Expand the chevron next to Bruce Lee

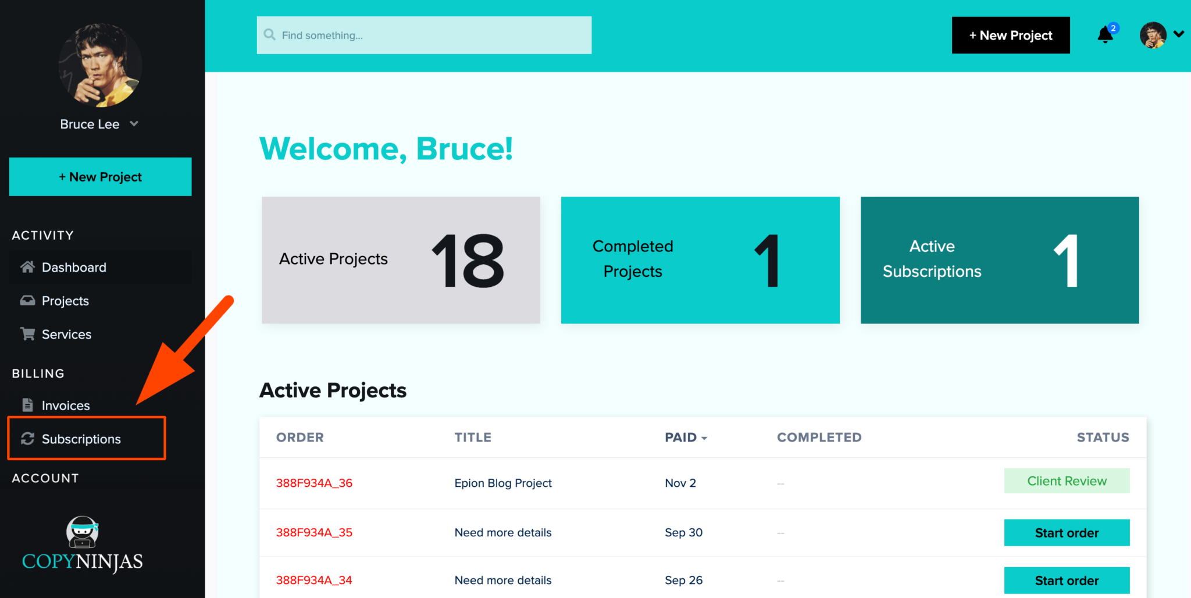pos(134,124)
